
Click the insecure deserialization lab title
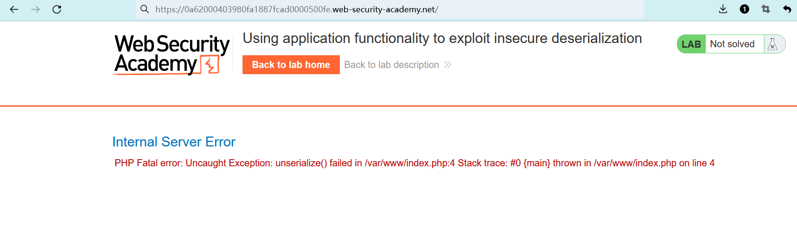(442, 38)
